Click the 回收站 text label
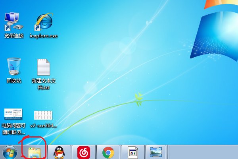The height and width of the screenshot is (159, 238). coord(14,81)
